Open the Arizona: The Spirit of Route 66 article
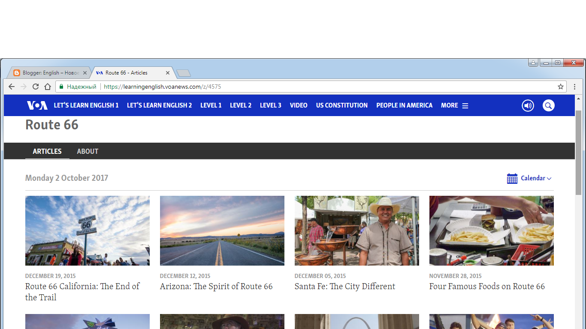The height and width of the screenshot is (329, 586). tap(216, 286)
